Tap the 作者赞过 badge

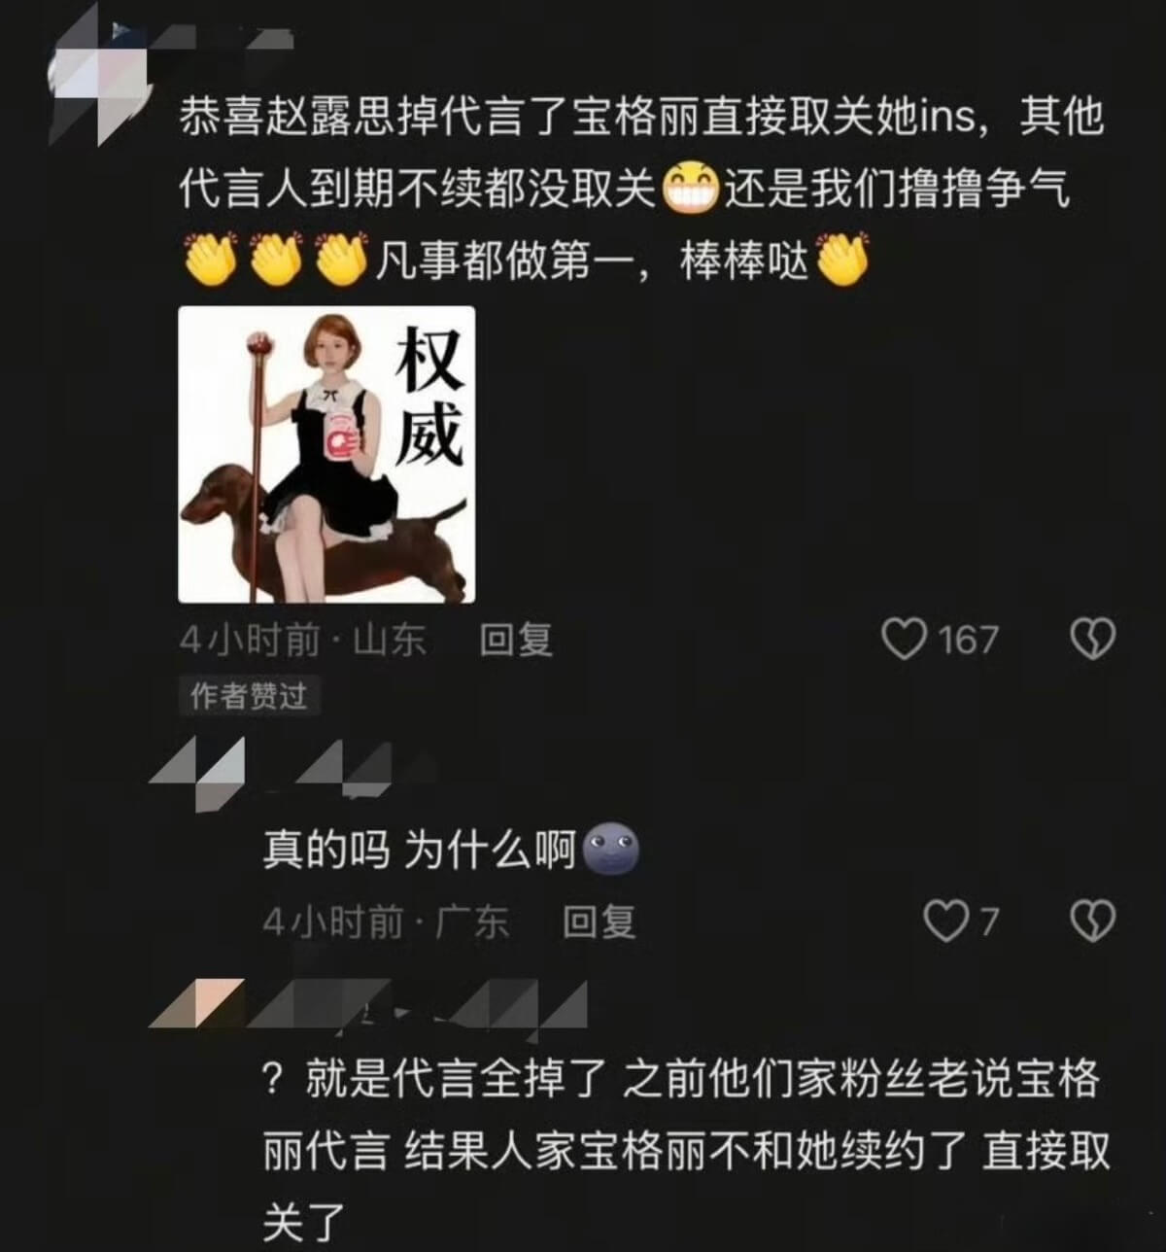click(249, 696)
